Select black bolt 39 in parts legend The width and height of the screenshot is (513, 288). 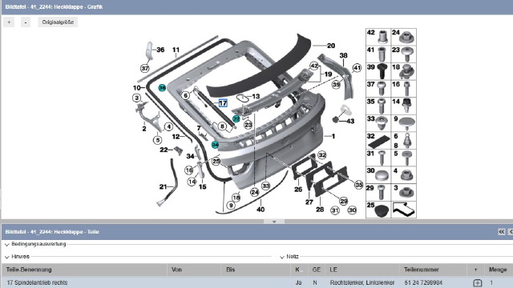pyautogui.click(x=378, y=71)
